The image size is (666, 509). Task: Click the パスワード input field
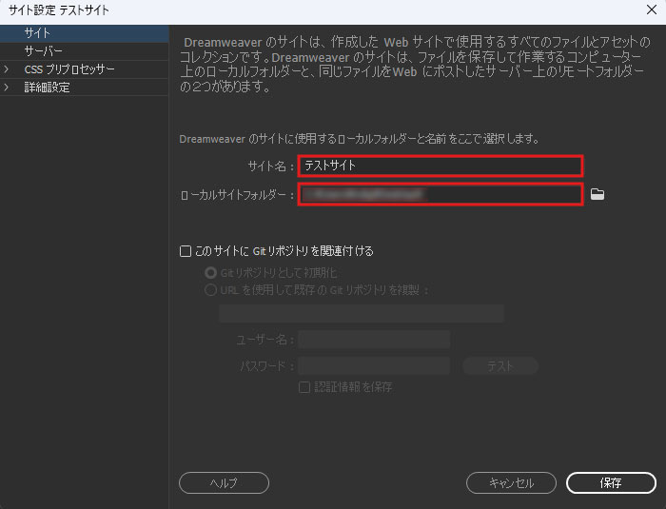[x=374, y=366]
